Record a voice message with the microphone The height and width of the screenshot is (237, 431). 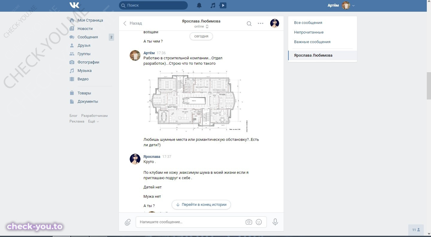pyautogui.click(x=275, y=222)
